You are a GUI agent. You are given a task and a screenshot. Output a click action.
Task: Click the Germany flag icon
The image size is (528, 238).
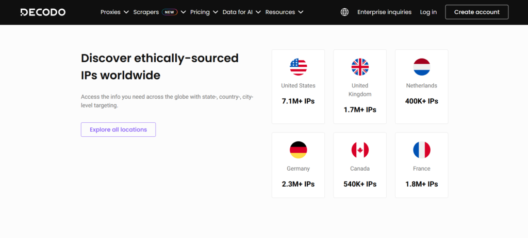pos(298,150)
